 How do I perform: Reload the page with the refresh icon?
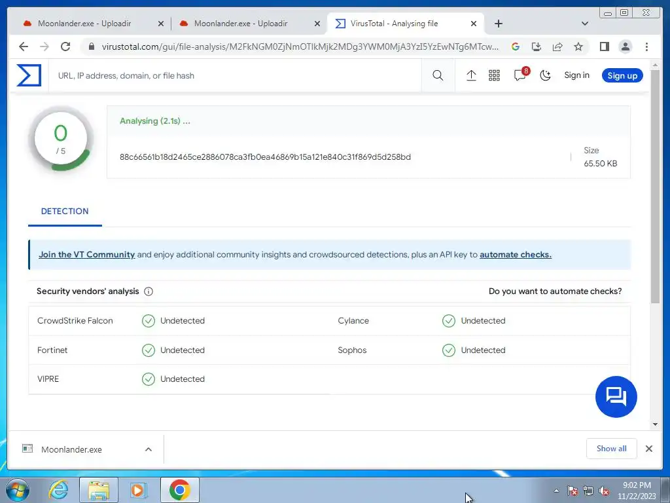coord(65,47)
